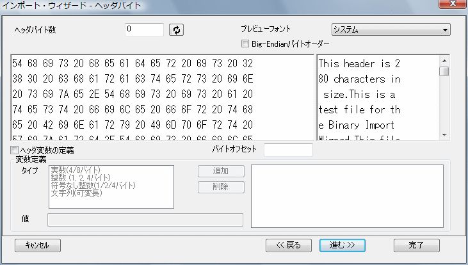Enable Big-Endianバイトオーダー checkbox
468x265 pixels.
[245, 44]
